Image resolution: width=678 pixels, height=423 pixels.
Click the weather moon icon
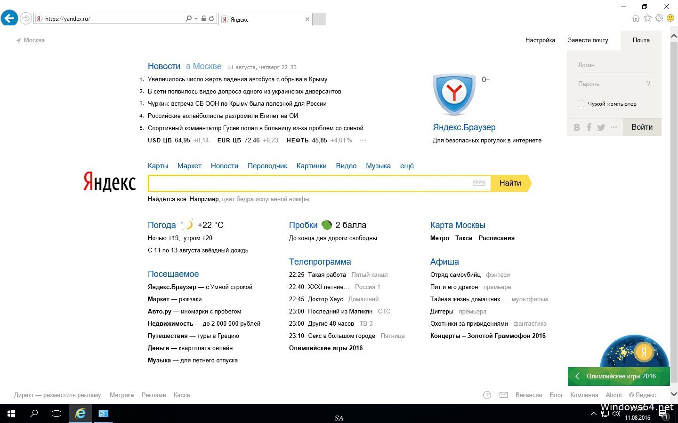[x=188, y=225]
